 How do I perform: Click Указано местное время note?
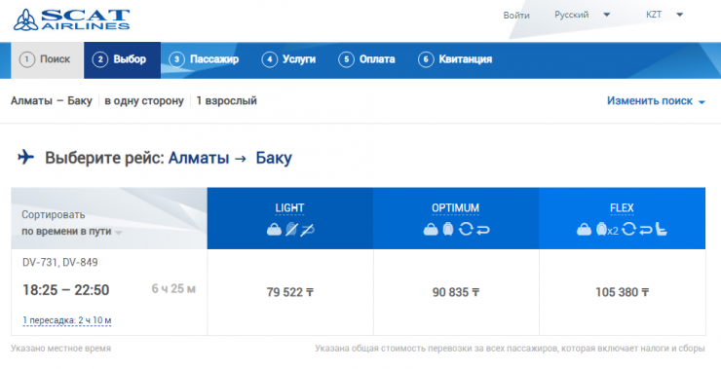[x=60, y=349]
